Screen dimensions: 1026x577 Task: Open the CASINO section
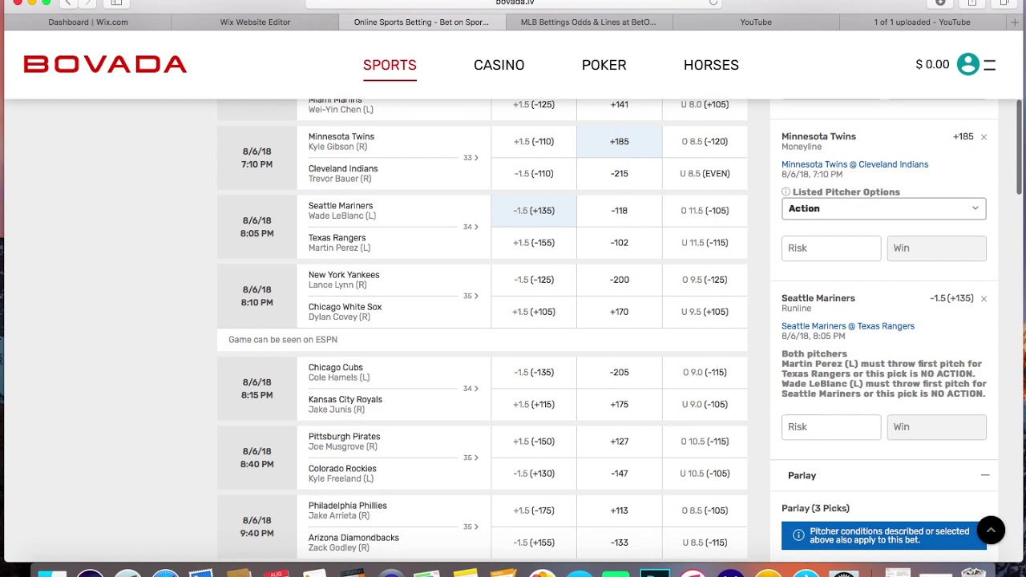click(499, 65)
